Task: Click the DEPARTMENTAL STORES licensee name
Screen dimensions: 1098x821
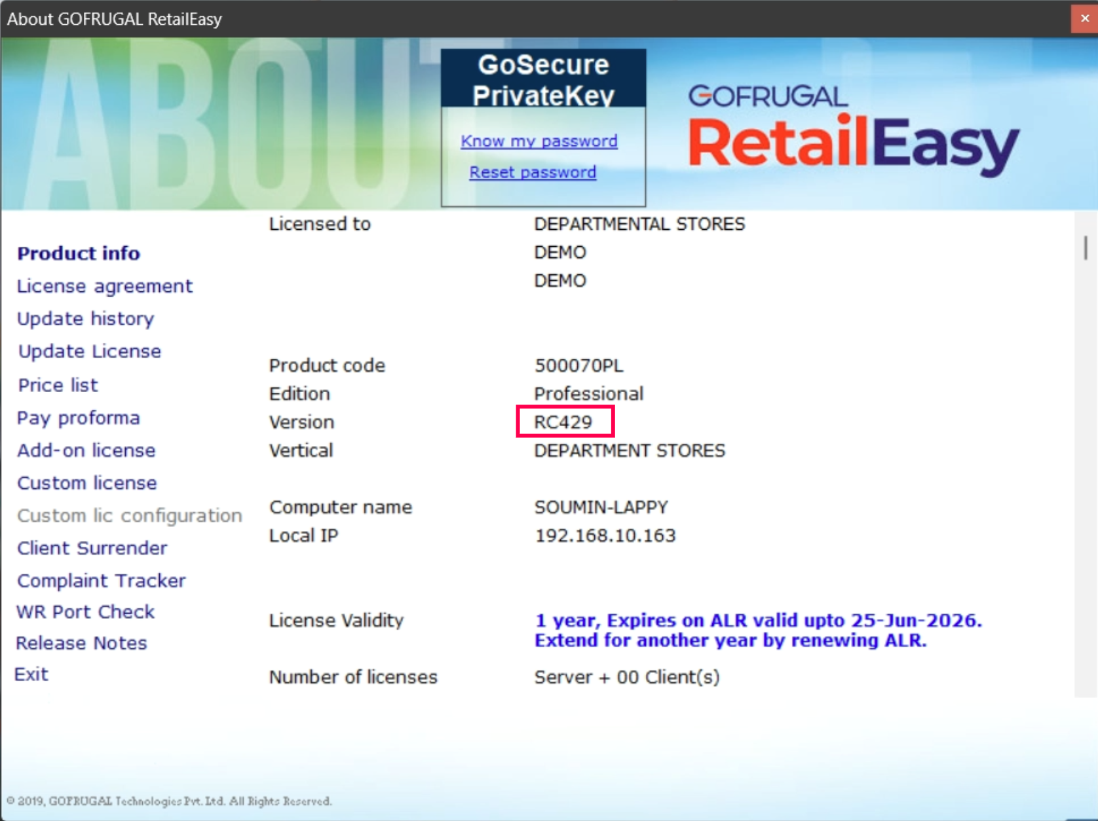Action: 639,224
